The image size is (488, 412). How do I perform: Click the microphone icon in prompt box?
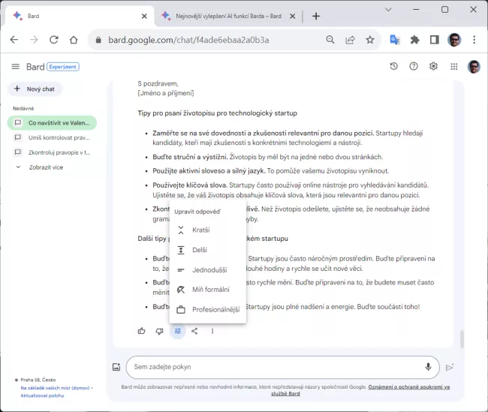point(428,367)
